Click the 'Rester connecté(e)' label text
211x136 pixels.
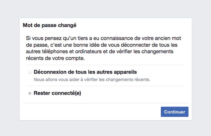[x=57, y=93]
